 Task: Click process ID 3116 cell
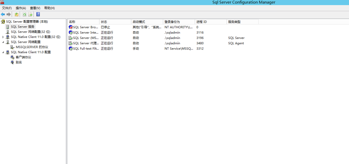click(x=200, y=32)
